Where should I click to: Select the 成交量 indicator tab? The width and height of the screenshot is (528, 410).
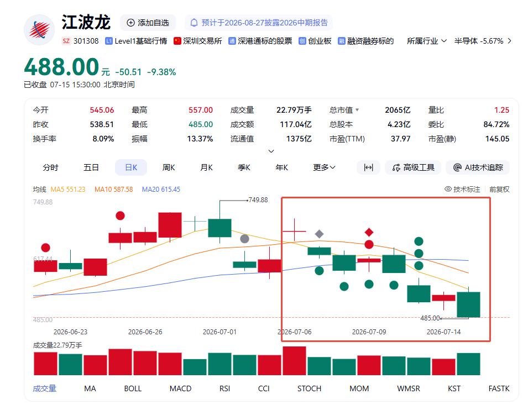point(44,388)
